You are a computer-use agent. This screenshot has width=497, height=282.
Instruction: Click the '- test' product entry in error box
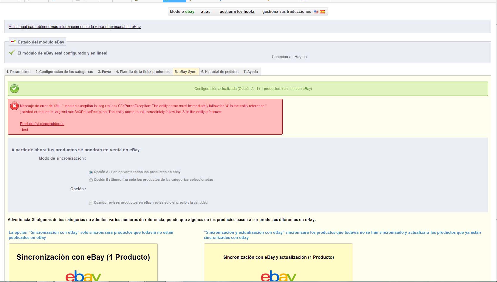pyautogui.click(x=24, y=130)
